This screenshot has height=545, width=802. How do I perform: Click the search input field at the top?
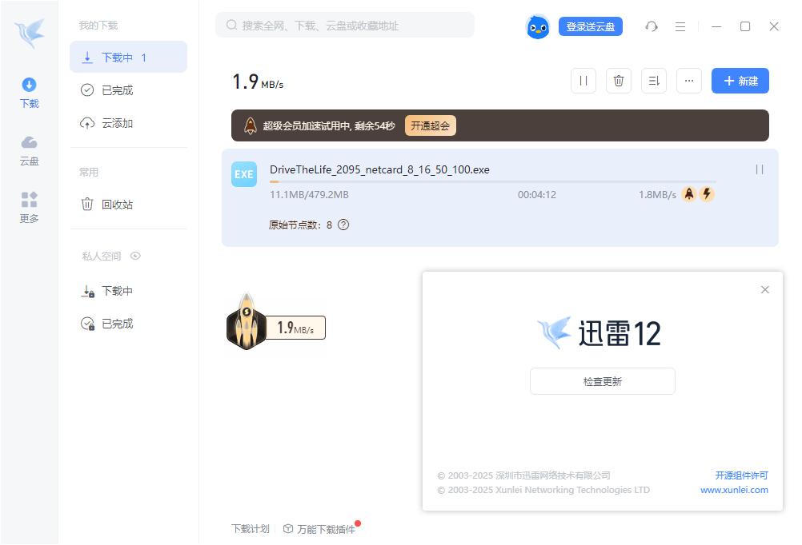click(x=344, y=25)
